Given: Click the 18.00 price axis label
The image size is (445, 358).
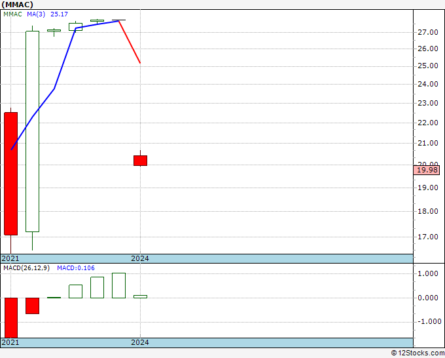Looking at the screenshot, I should point(428,211).
